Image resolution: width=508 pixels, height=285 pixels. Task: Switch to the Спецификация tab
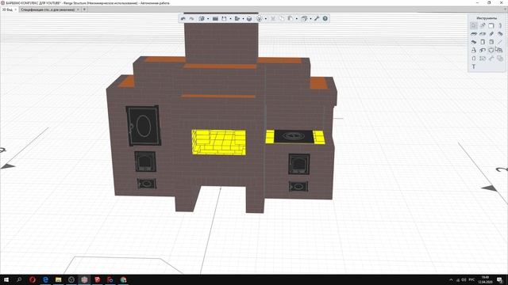[48, 9]
